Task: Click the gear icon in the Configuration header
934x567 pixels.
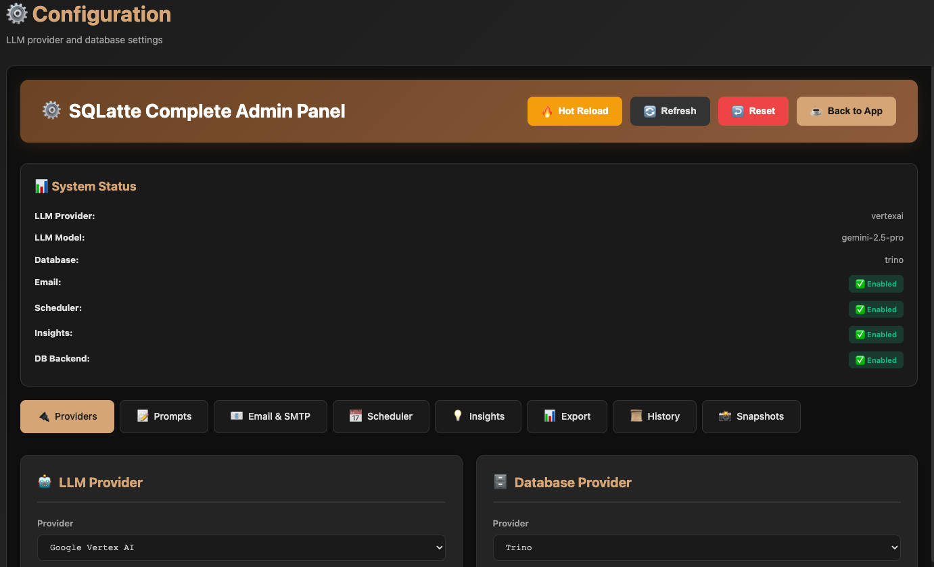Action: point(16,14)
